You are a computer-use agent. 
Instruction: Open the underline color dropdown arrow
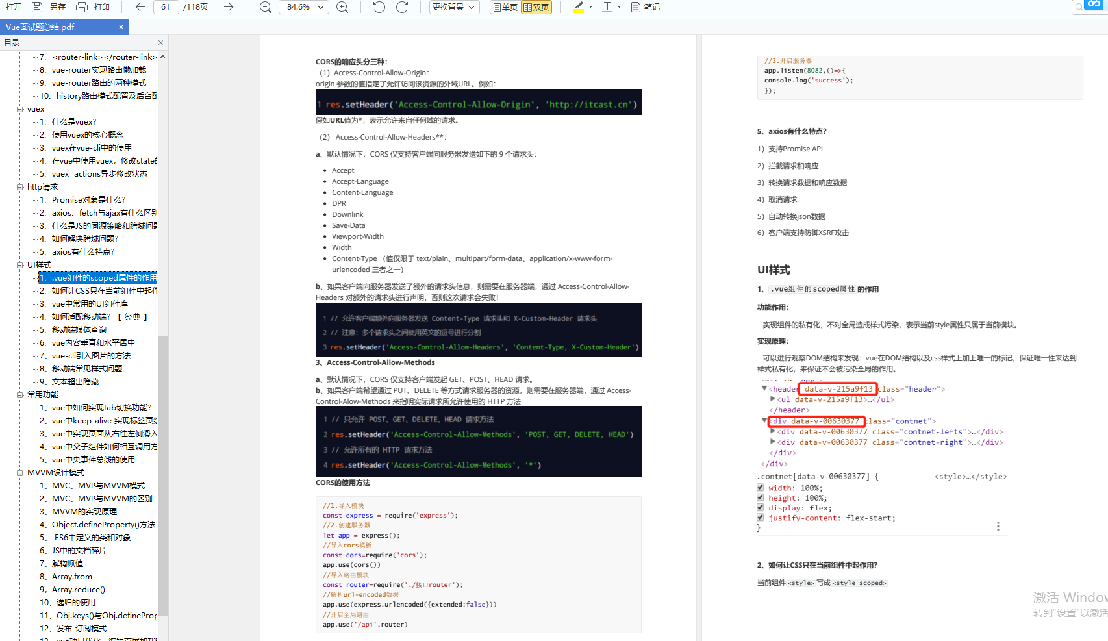point(619,7)
